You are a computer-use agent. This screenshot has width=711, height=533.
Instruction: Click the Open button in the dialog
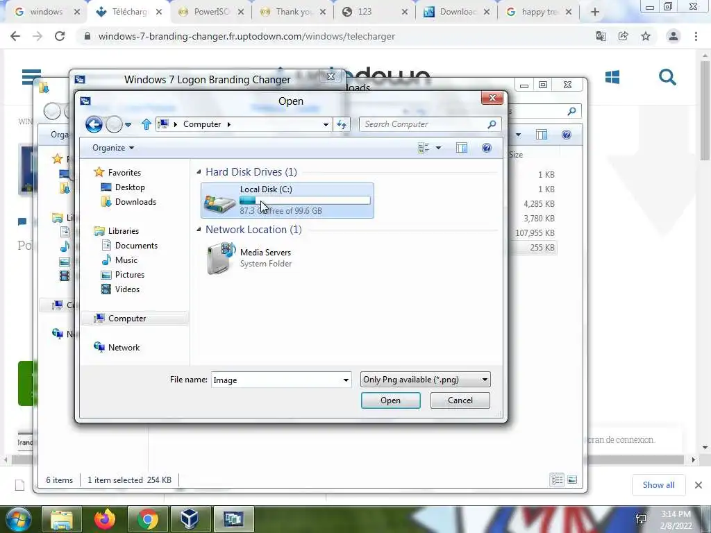point(390,400)
